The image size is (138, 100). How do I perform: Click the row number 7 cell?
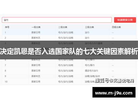point(5,65)
